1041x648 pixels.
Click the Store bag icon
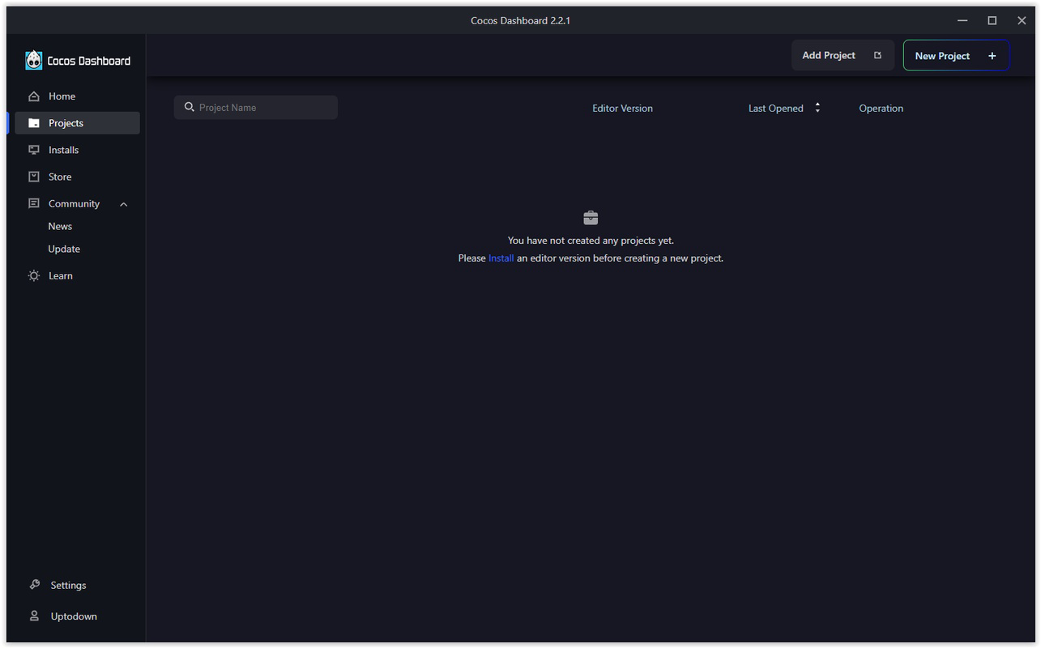click(x=34, y=177)
